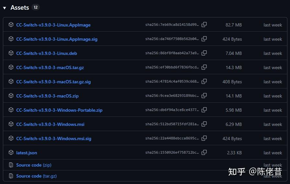This screenshot has height=184, width=290.
Task: Click package icon beside Windows.msi.sig
Action: tap(11, 138)
